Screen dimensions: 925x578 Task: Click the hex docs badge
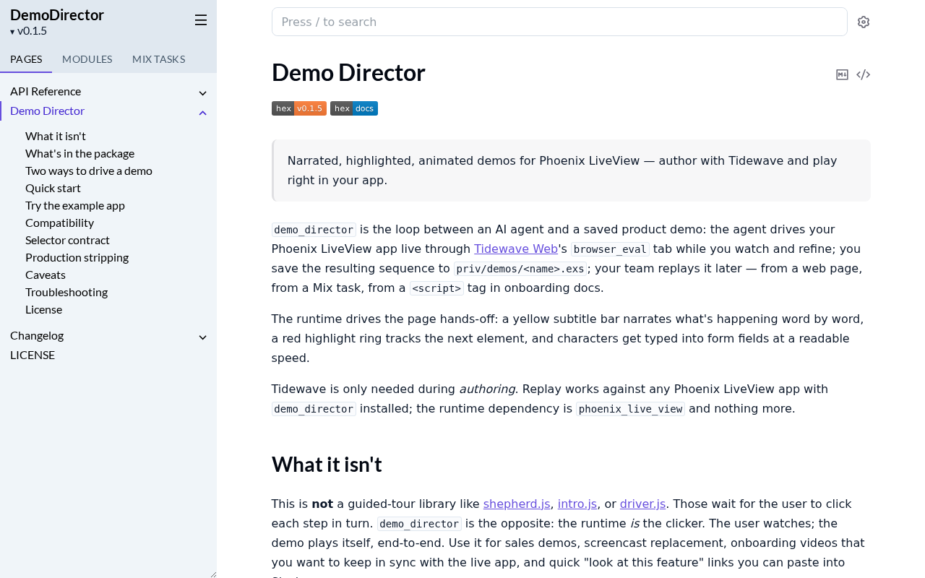(354, 108)
